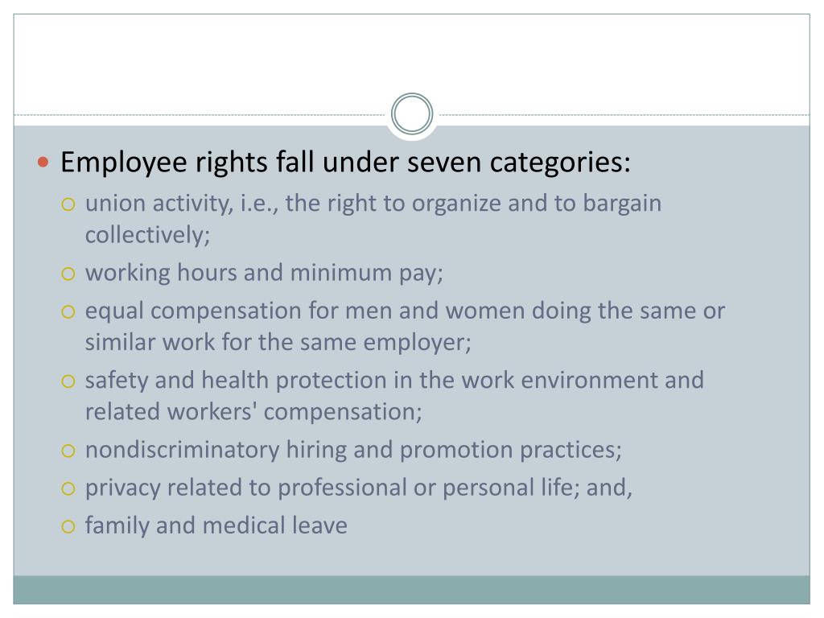Click the bullet before safety and health

[x=68, y=381]
